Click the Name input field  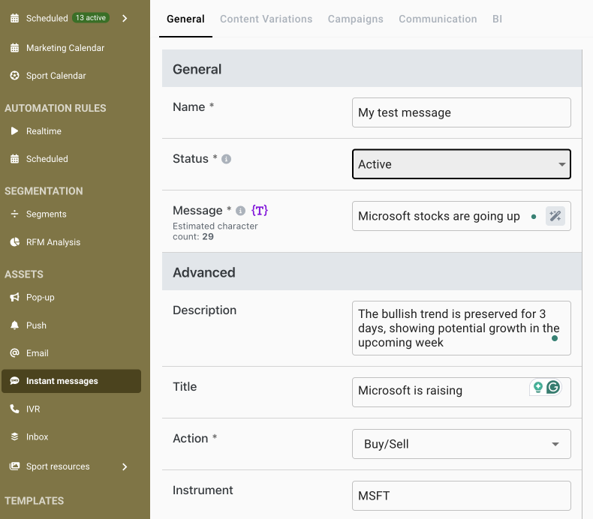tap(461, 112)
